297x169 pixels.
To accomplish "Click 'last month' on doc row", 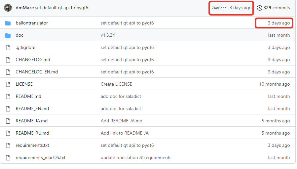I will [279, 35].
